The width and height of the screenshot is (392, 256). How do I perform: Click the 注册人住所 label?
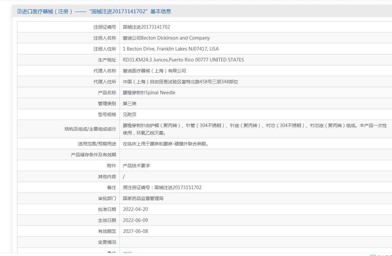(x=105, y=49)
